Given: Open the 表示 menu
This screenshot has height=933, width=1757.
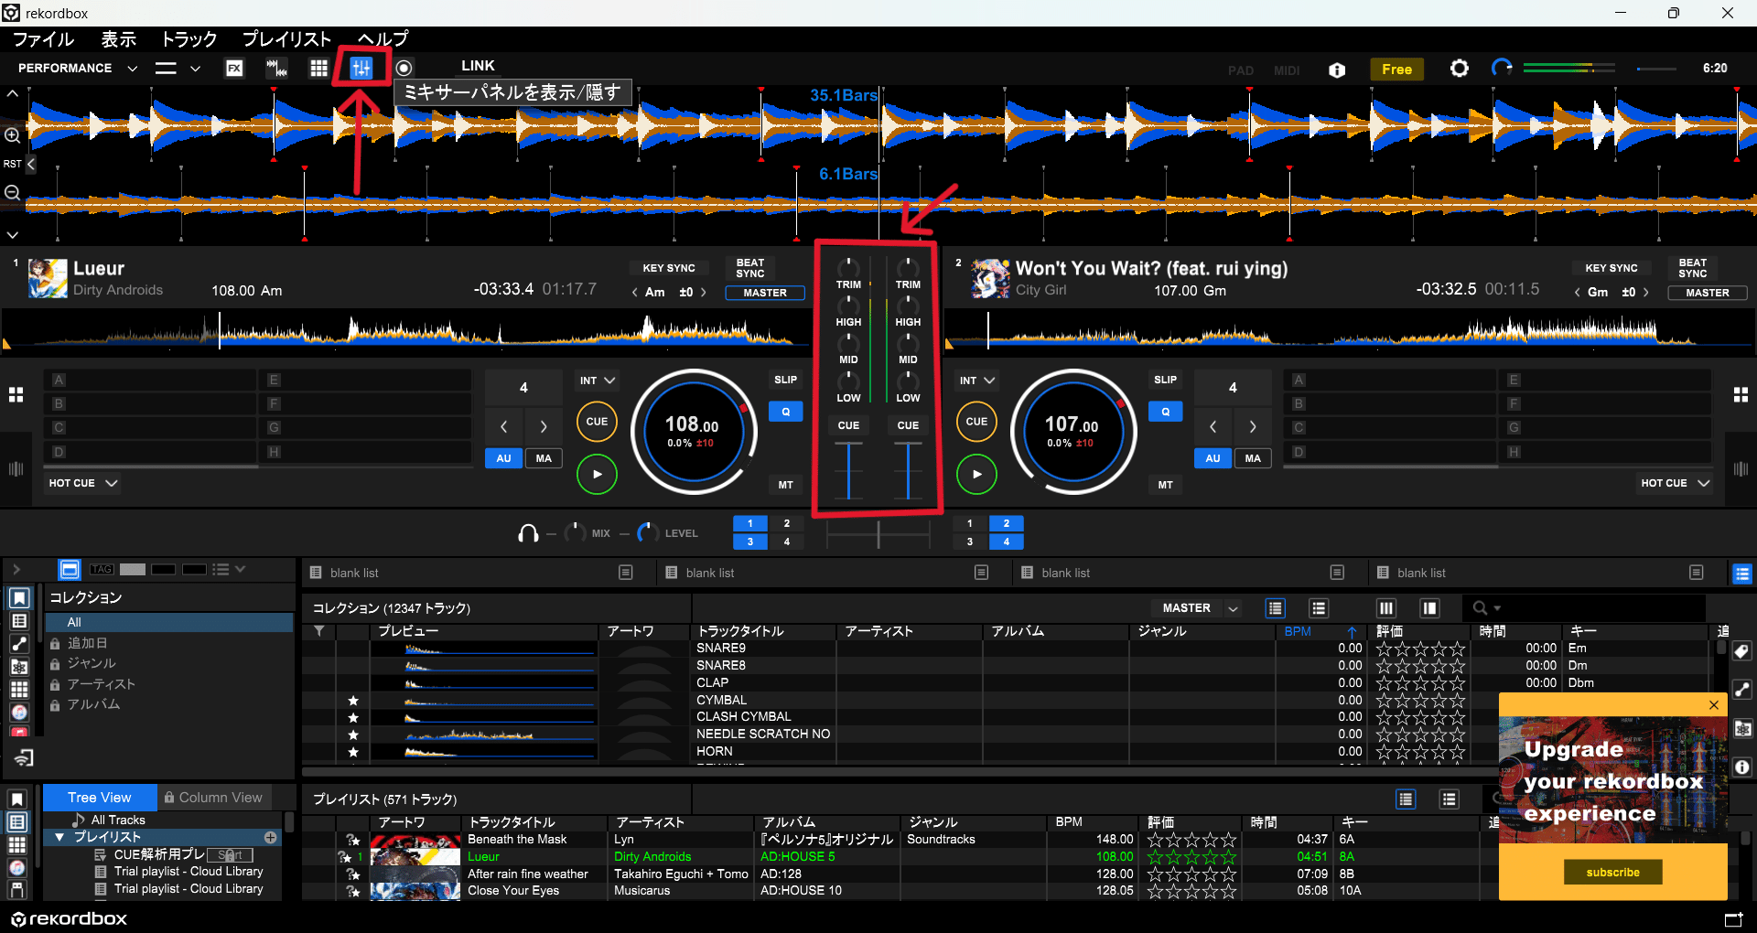Looking at the screenshot, I should [118, 39].
